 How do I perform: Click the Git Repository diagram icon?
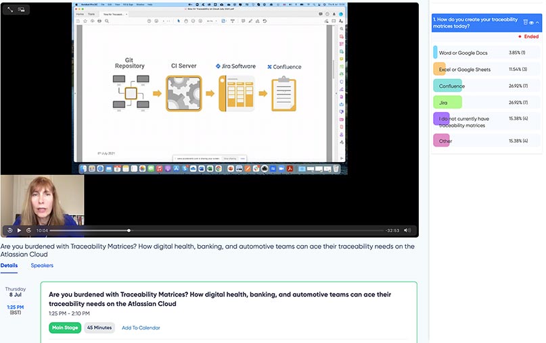[x=131, y=93]
